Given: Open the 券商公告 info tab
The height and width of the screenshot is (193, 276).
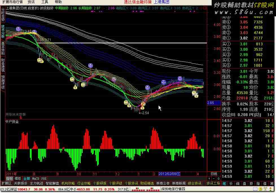Looking at the screenshot, I should tap(163, 183).
